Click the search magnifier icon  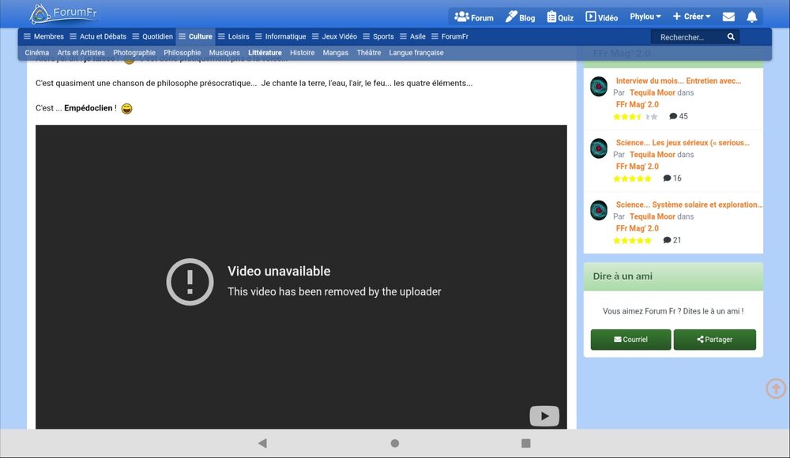point(730,36)
